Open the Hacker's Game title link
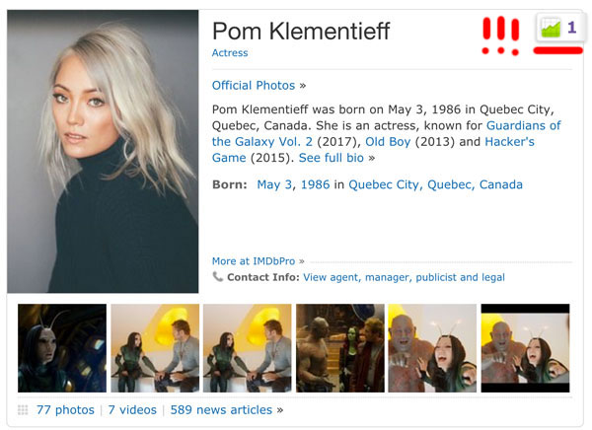Screen dimensions: 592x430 pyautogui.click(x=509, y=141)
